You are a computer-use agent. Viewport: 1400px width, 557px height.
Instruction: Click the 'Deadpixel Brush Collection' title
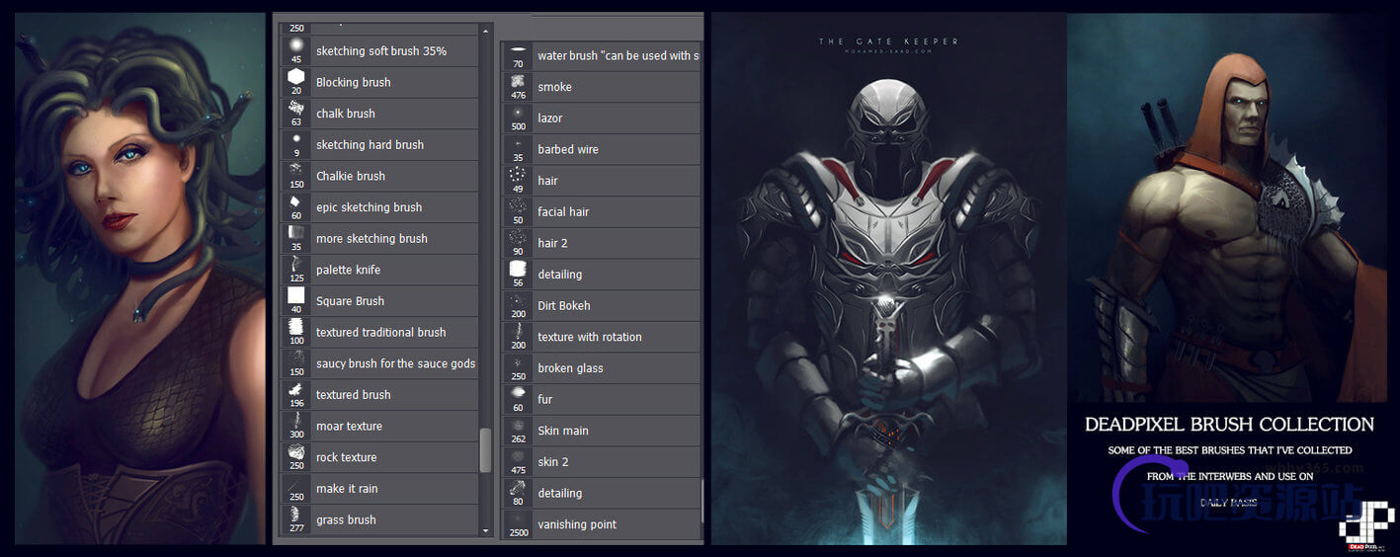pos(1229,425)
